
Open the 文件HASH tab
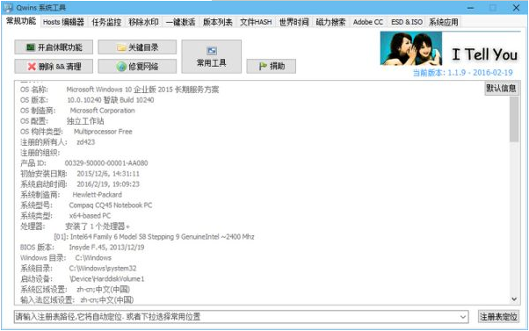256,22
